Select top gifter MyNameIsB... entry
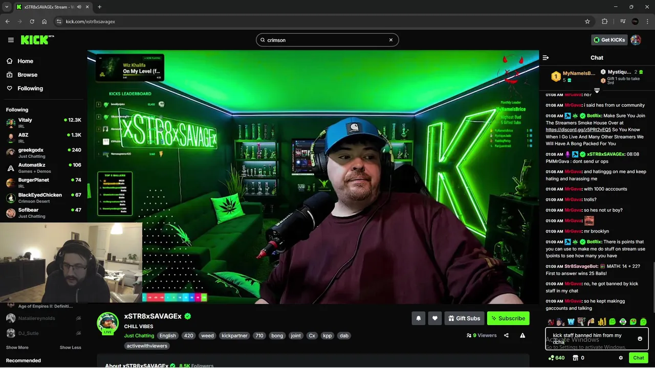 pos(573,76)
